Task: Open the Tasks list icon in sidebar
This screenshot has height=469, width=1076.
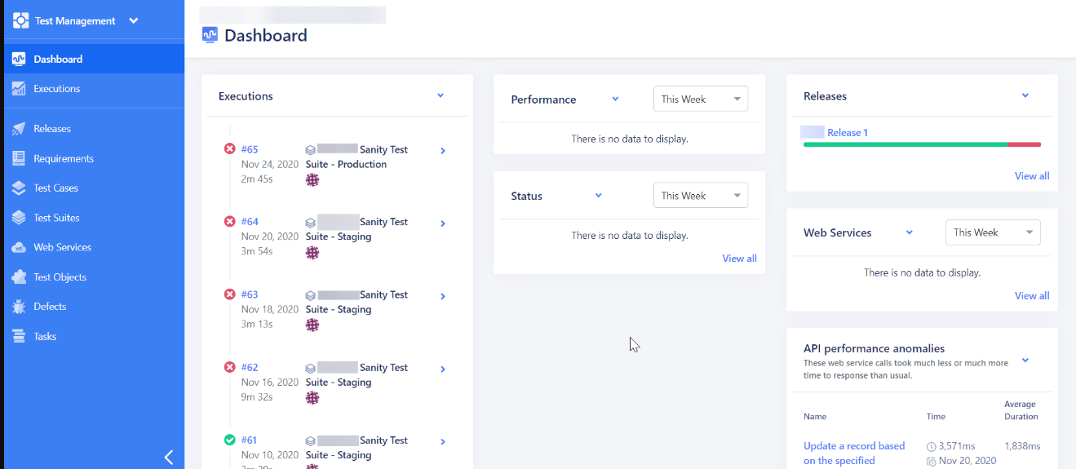Action: point(19,336)
